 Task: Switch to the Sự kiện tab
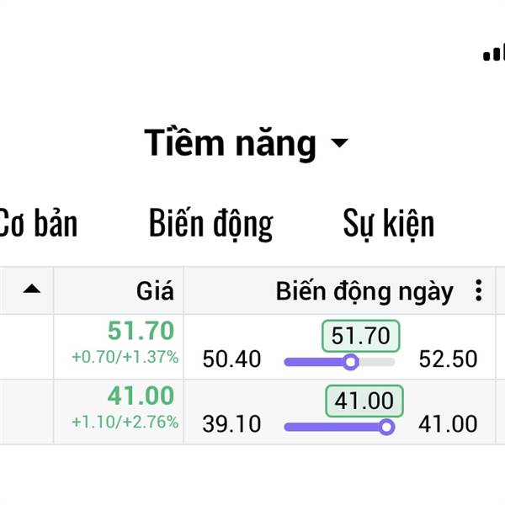coord(389,224)
